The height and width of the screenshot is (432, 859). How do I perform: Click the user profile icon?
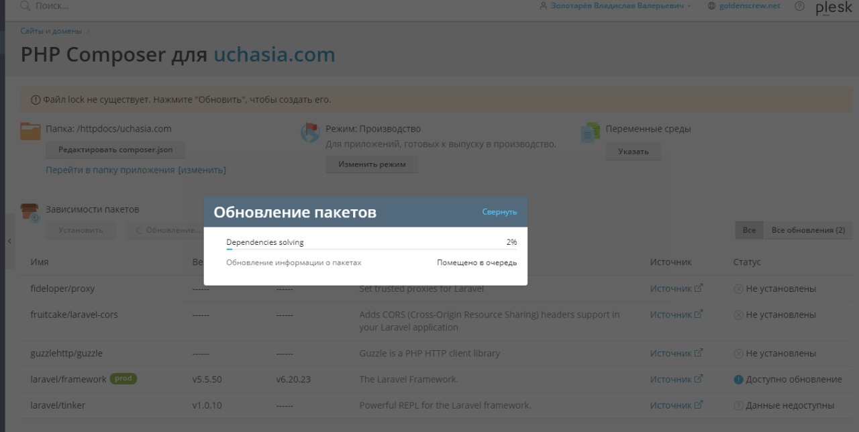[544, 6]
